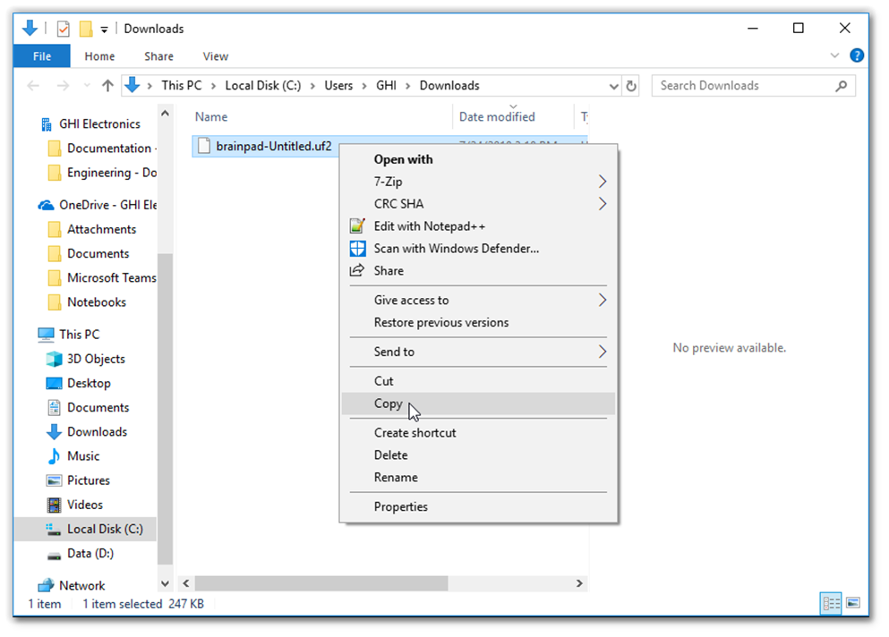Click the Up directory arrow icon
This screenshot has height=637, width=889.
click(107, 86)
